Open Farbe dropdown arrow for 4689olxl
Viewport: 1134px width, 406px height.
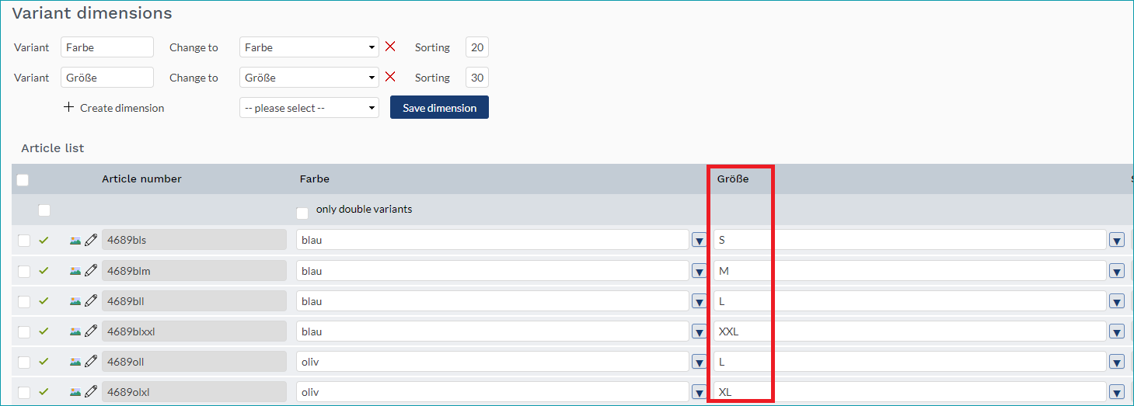pos(700,393)
